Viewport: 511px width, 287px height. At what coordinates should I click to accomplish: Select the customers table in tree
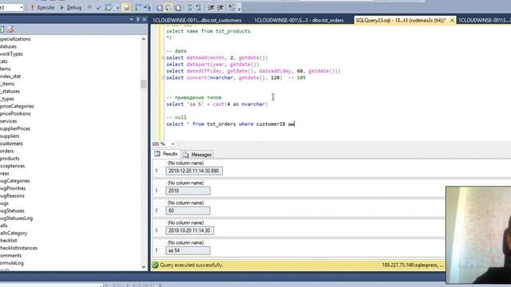pyautogui.click(x=11, y=143)
